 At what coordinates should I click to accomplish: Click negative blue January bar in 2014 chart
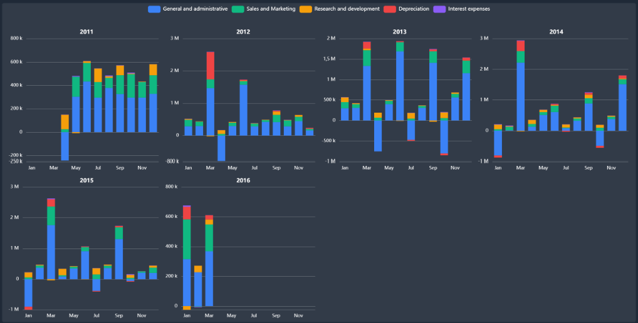498,143
